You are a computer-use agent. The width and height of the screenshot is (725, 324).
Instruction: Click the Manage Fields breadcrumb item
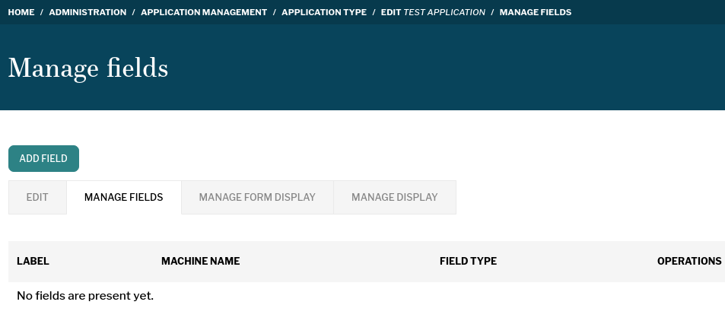point(536,12)
